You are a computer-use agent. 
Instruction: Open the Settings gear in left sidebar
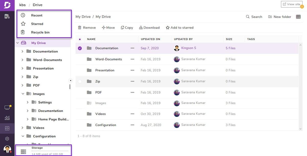[x=7, y=139]
